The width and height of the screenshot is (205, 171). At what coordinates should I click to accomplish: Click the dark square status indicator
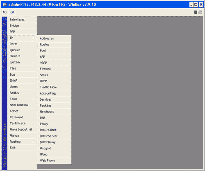pos(196,12)
